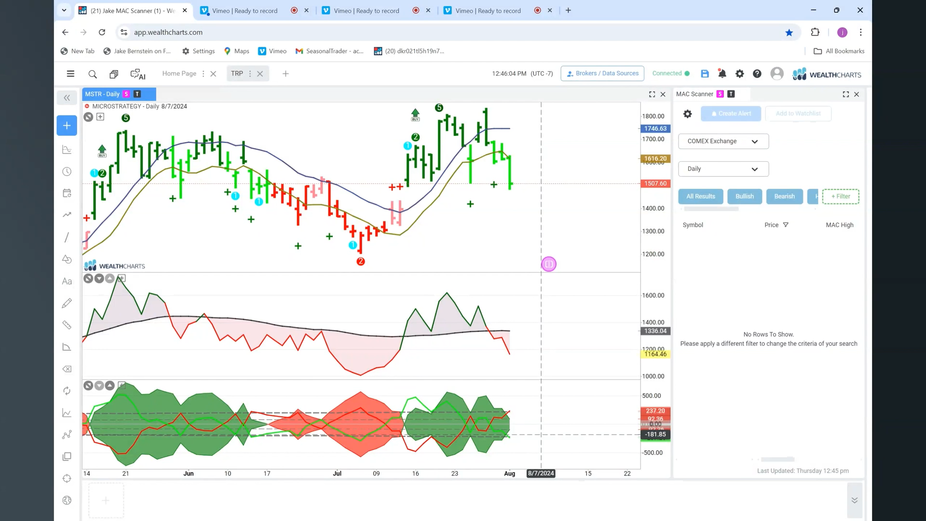Image resolution: width=926 pixels, height=521 pixels.
Task: Open the TRP tab options menu
Action: (250, 74)
